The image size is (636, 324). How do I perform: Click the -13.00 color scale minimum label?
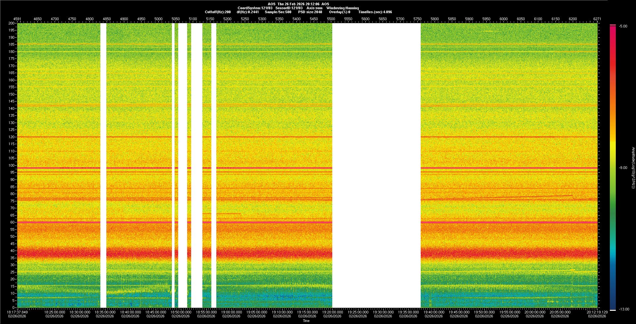coord(624,309)
